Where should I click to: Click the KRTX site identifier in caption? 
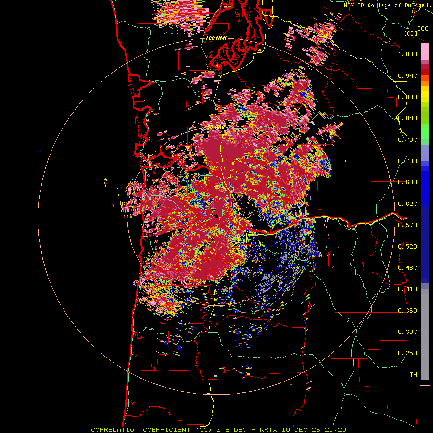click(268, 430)
